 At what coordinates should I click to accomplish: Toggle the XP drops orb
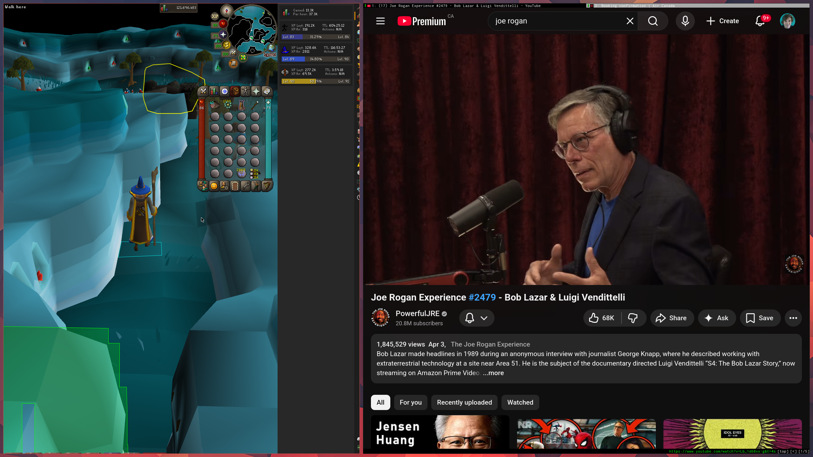click(x=215, y=16)
